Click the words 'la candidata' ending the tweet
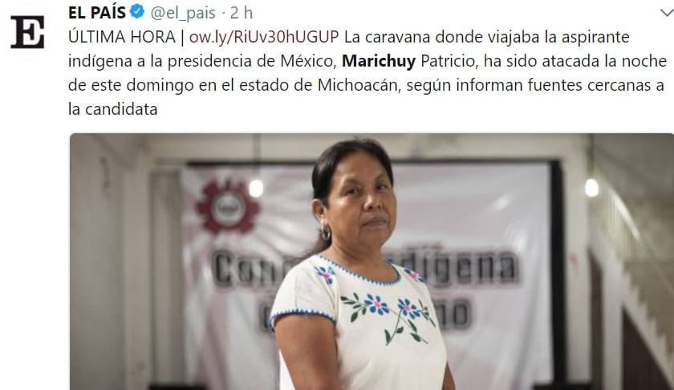The image size is (674, 390). point(112,109)
